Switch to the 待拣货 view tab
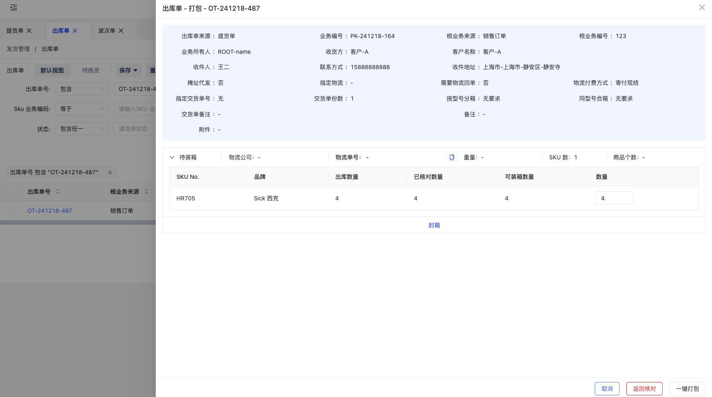The image size is (712, 397). click(x=90, y=70)
